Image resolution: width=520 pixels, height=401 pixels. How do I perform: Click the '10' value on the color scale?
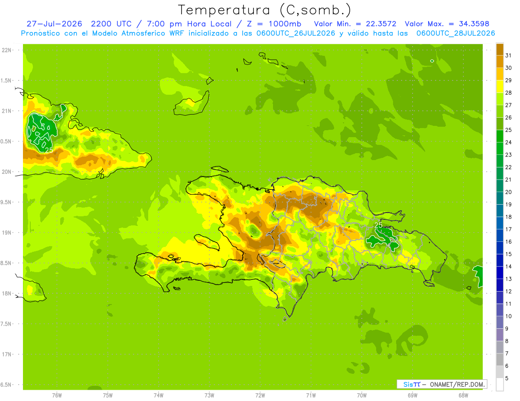(x=509, y=316)
